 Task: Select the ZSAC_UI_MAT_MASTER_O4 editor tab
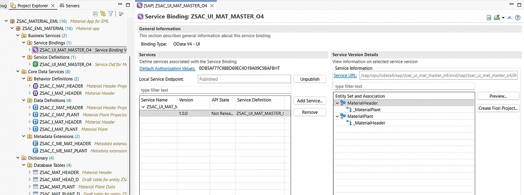[x=174, y=5]
